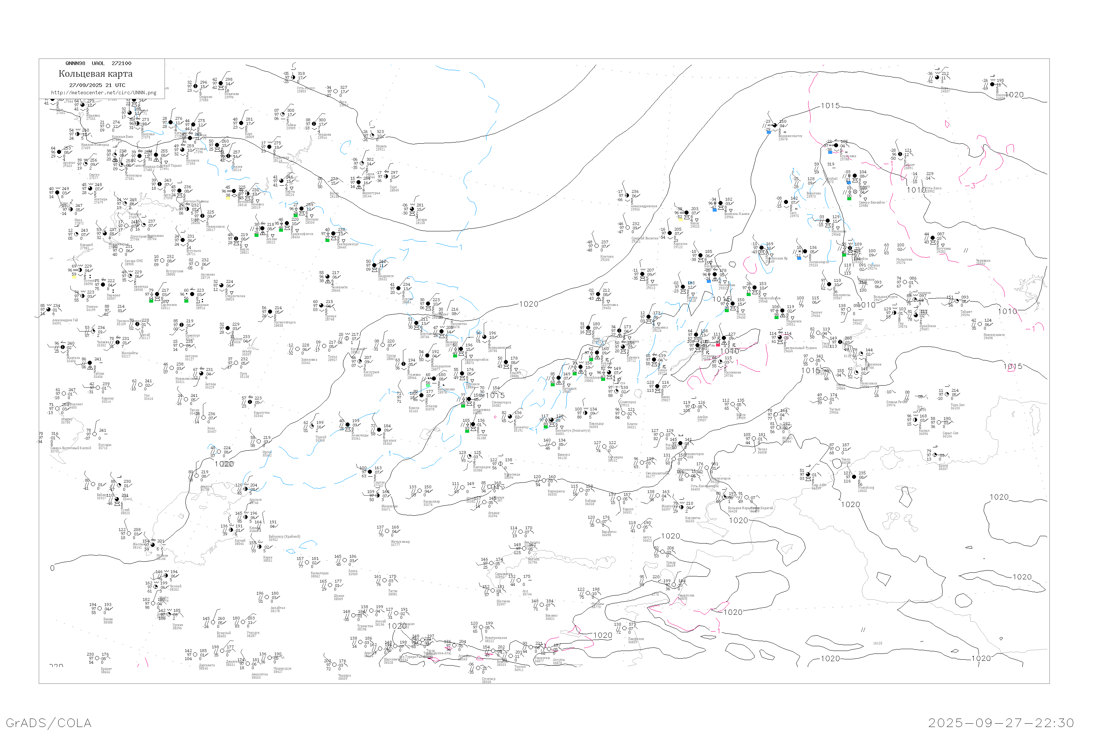Click the green square at Северо-Енисейск
This screenshot has height=731, width=1097.
(x=849, y=198)
